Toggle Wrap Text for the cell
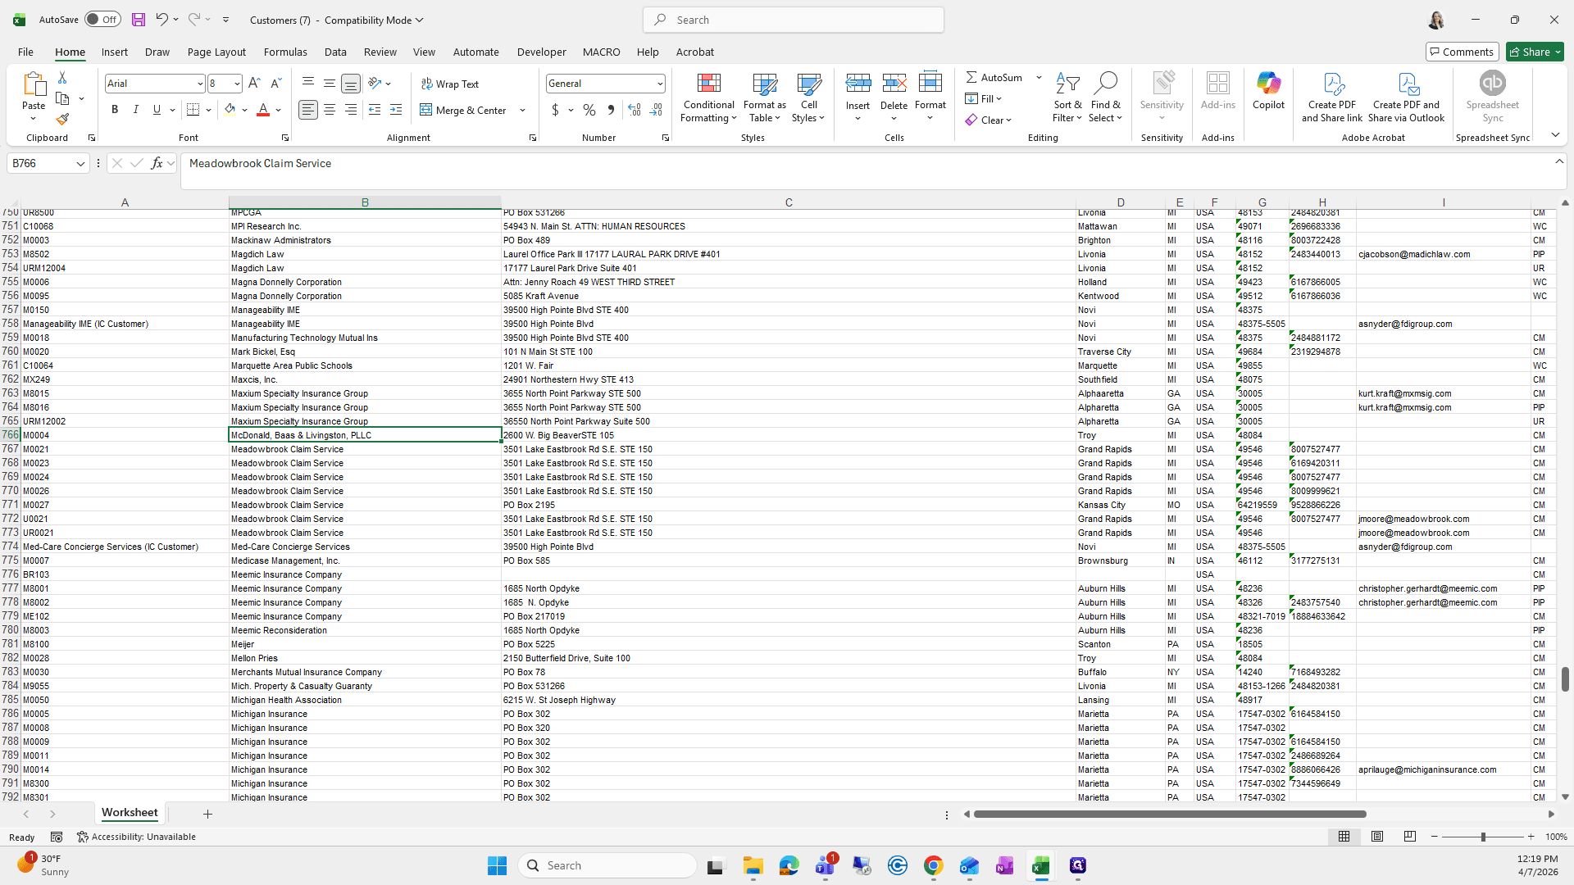Viewport: 1574px width, 885px height. coord(450,84)
